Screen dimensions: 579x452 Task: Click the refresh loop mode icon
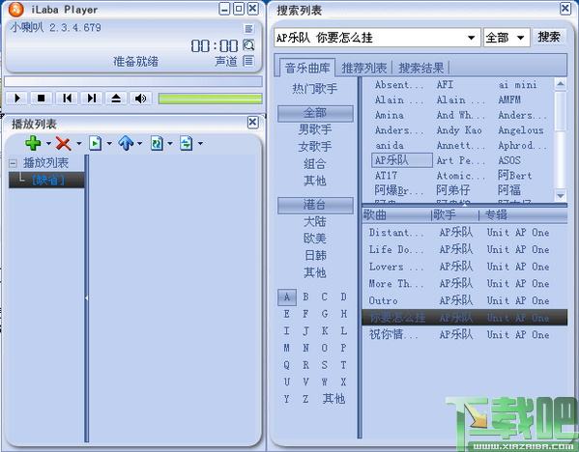pos(157,143)
